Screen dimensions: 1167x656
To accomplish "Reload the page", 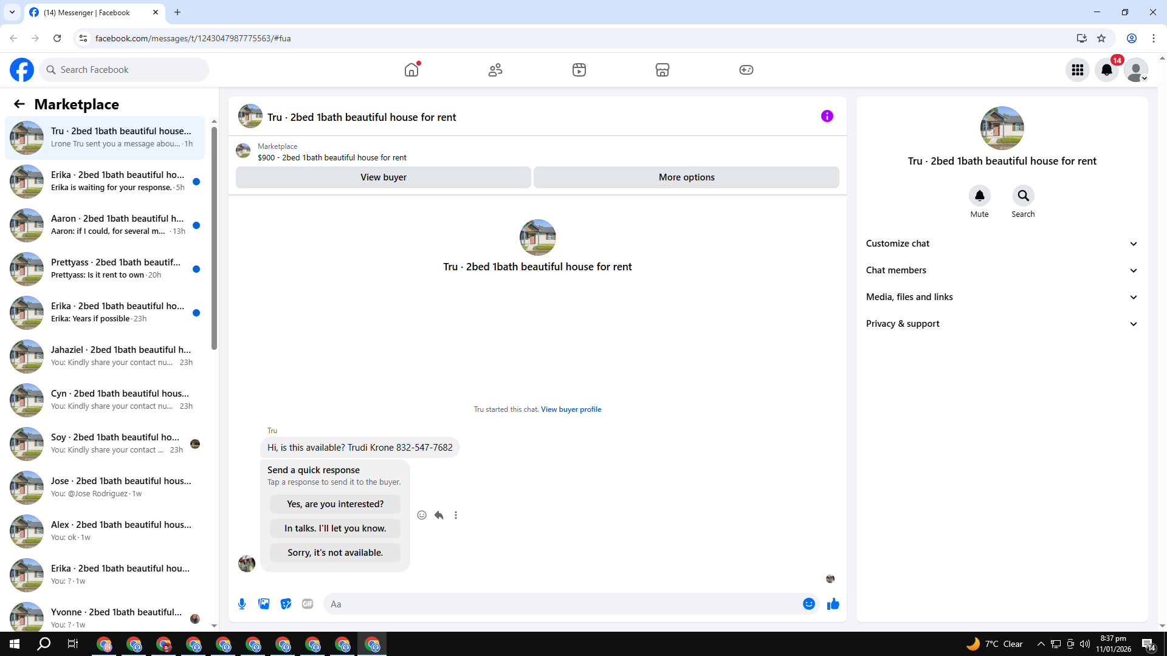I will [x=57, y=38].
